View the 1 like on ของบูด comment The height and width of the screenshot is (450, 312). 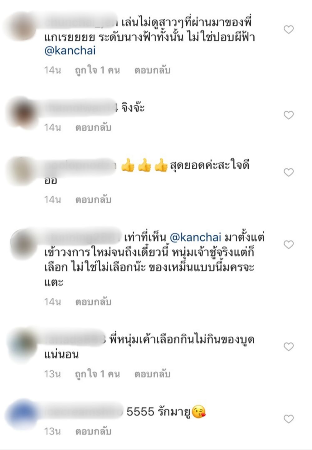pos(97,374)
